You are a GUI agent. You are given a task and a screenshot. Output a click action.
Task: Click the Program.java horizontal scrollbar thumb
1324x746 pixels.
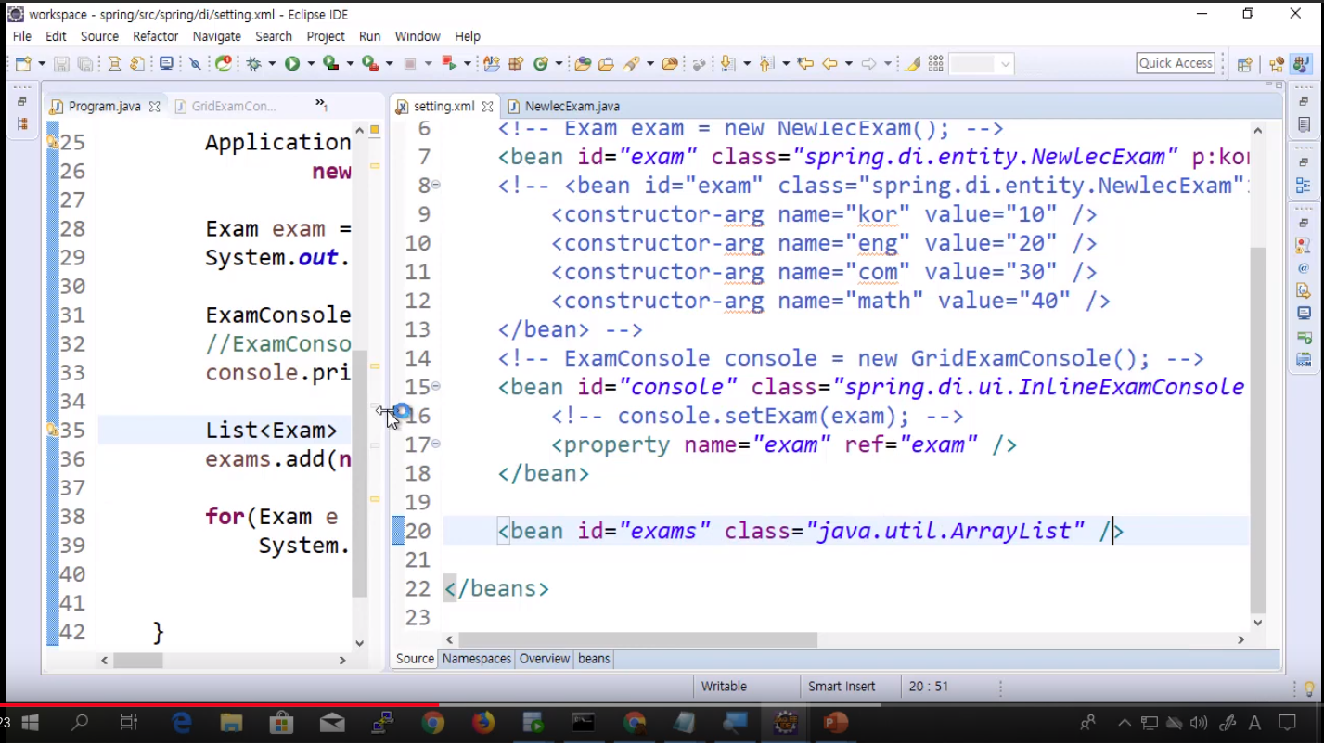click(x=138, y=661)
